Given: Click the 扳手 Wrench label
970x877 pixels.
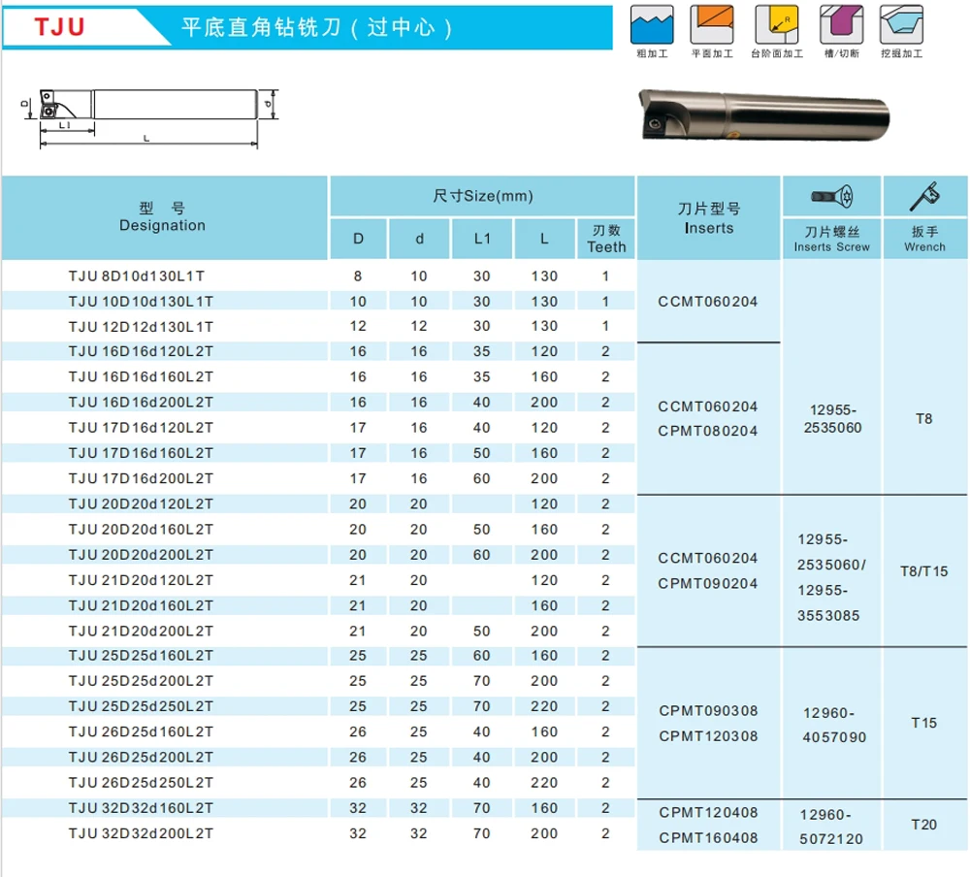Looking at the screenshot, I should (924, 239).
